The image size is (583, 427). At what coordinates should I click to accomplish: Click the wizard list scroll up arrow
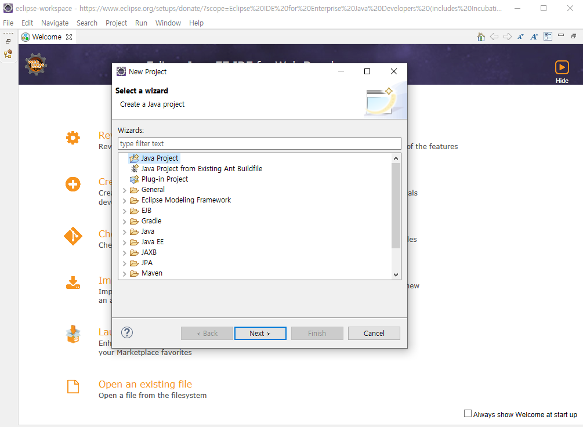396,158
